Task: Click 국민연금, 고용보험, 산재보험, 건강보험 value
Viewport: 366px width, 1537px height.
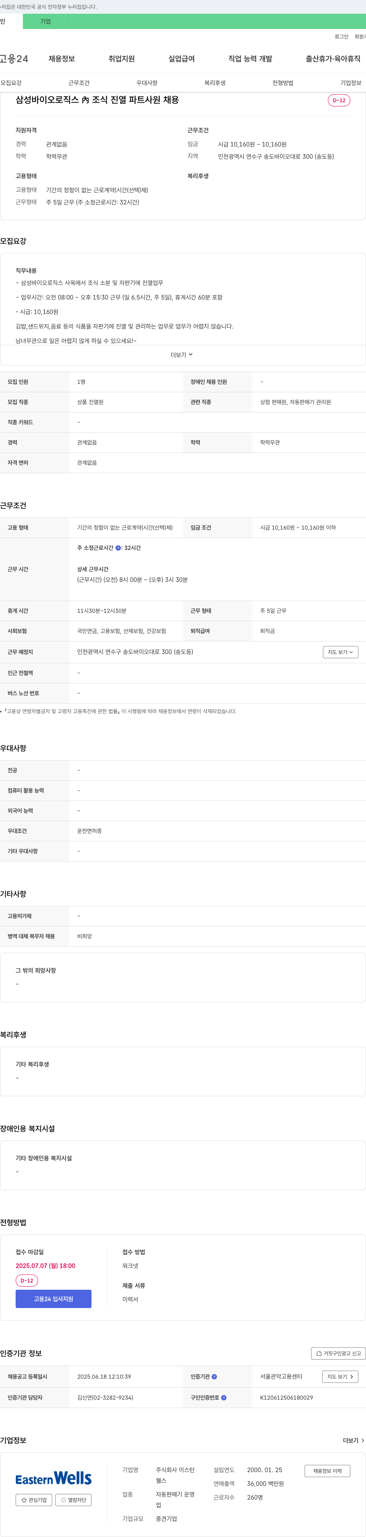Action: tap(122, 631)
